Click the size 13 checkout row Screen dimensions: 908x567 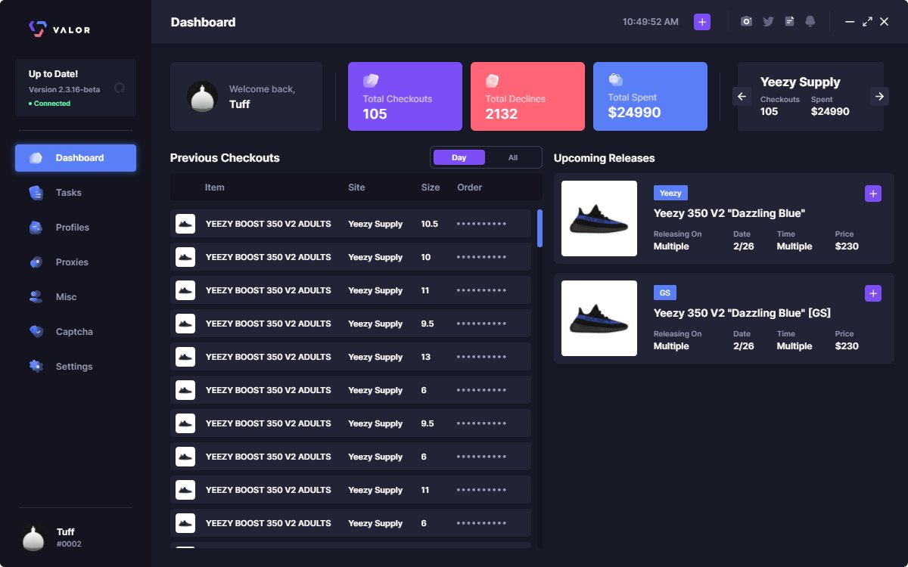(x=350, y=357)
